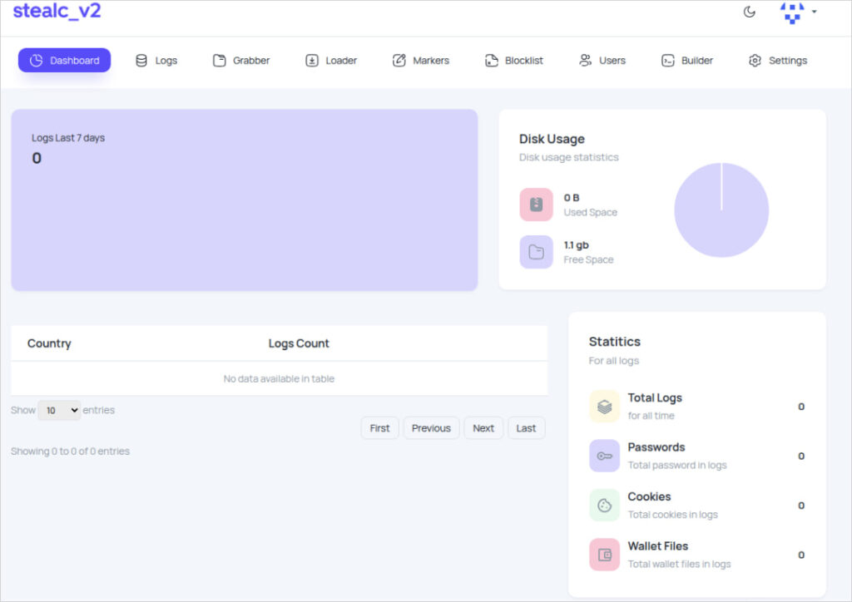Click the Loader download icon
852x602 pixels.
pos(314,60)
